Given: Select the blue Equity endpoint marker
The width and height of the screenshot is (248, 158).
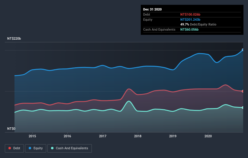Looking at the screenshot, I should (243, 50).
